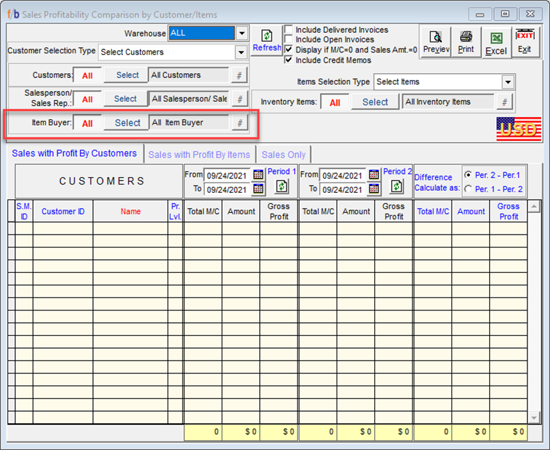Open the Sales Only tab
The image size is (550, 450).
coord(283,155)
